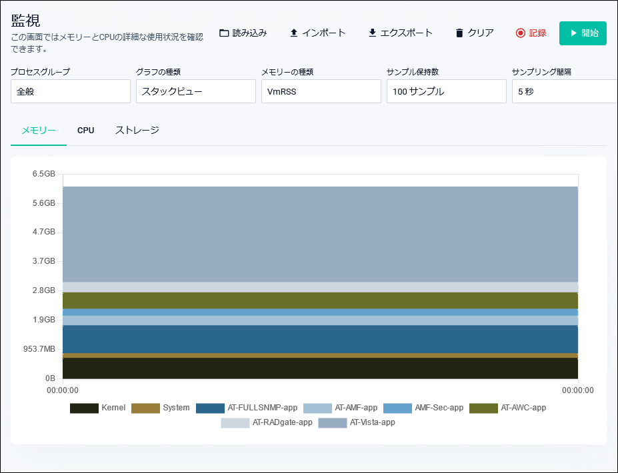
Task: Click the AT-AWC-app olive band in the chart
Action: pos(321,300)
